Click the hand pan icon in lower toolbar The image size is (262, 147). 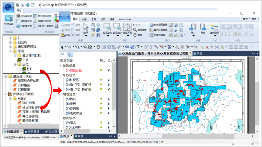click(98, 47)
